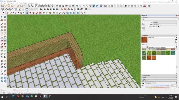Screen dimensions: 179x100
Task: Activate Push/Pull tool in top toolbar
Action: [x=27, y=13]
